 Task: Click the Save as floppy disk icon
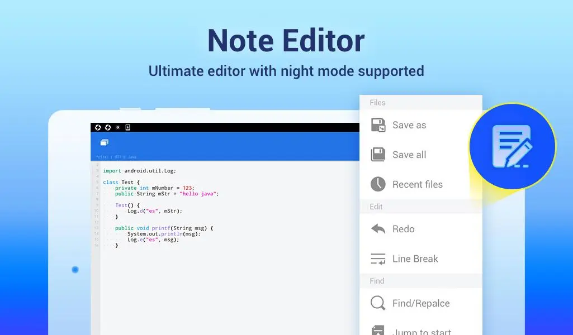(x=378, y=125)
